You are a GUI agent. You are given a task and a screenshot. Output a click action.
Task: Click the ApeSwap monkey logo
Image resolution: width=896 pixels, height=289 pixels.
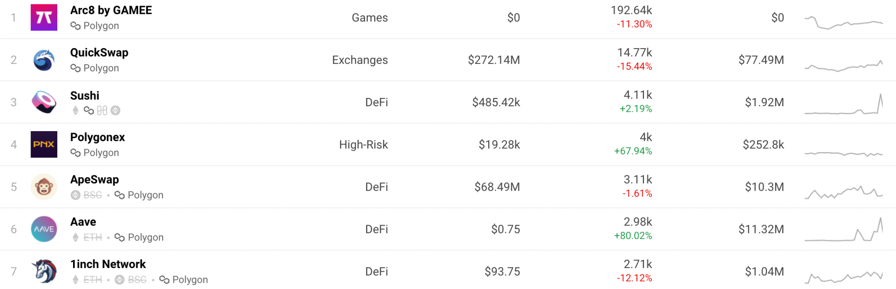(44, 187)
